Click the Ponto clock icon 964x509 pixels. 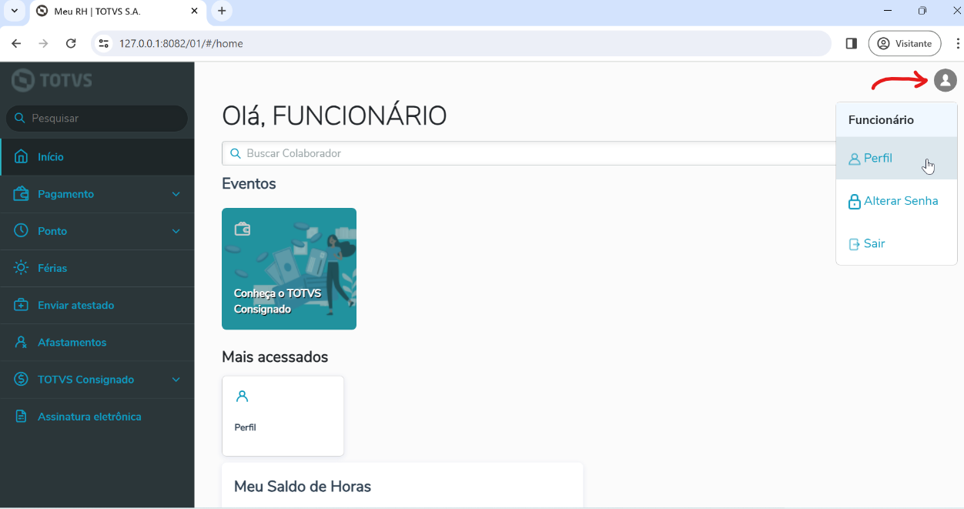point(22,231)
